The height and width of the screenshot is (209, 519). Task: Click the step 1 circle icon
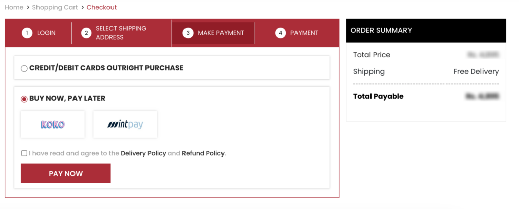coord(27,33)
